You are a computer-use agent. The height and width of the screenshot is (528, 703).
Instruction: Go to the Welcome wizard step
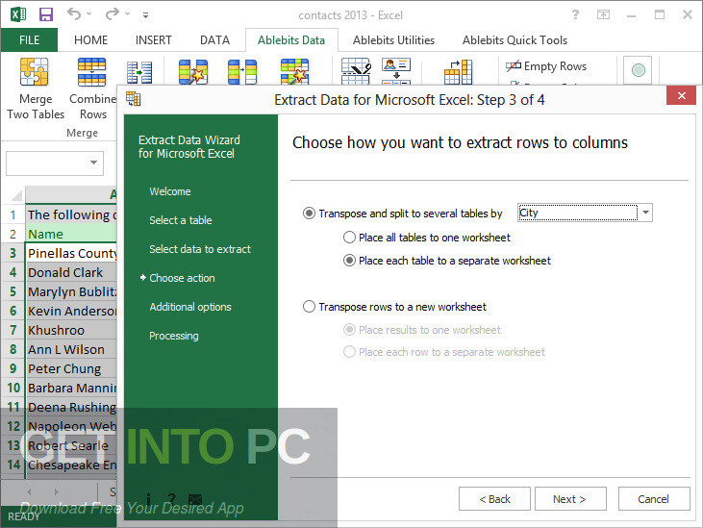[170, 191]
